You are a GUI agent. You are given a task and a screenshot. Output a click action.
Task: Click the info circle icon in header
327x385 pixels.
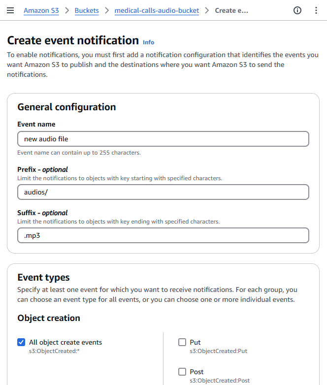pos(297,10)
